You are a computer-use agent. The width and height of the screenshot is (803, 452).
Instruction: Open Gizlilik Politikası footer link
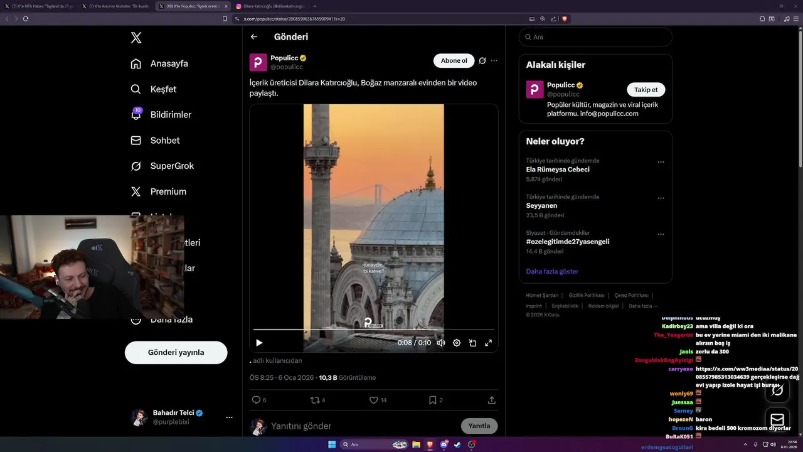pos(587,295)
